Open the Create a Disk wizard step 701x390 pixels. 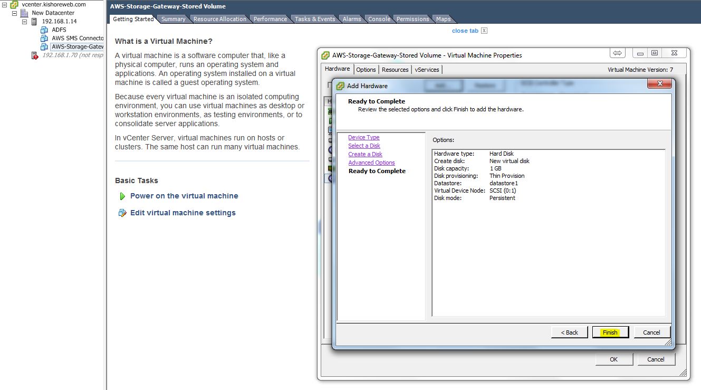pyautogui.click(x=365, y=154)
